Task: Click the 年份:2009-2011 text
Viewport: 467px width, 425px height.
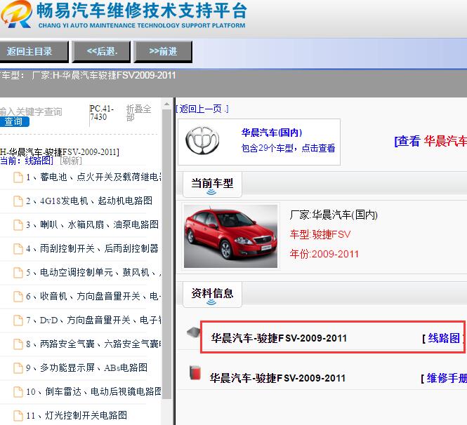Action: 324,255
